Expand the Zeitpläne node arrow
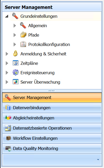Screen dimensions: 104x168 point(7,63)
